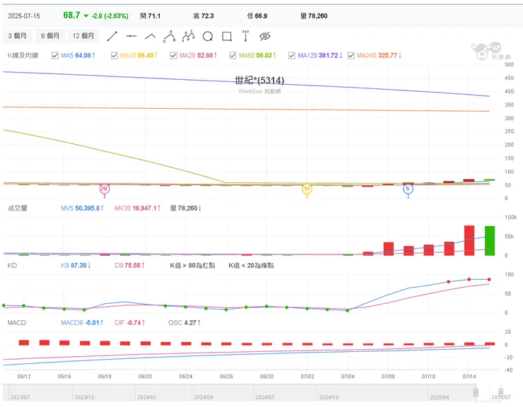Click 2024/01 on the timeline navigator
This screenshot has height=407, width=523.
click(x=147, y=397)
